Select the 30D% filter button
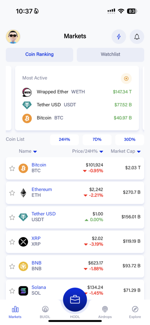 tap(129, 140)
